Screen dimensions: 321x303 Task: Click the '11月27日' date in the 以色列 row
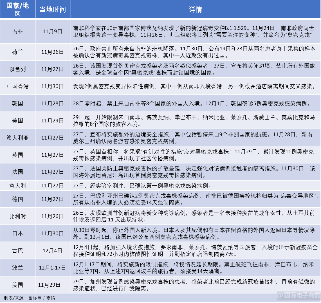click(53, 69)
